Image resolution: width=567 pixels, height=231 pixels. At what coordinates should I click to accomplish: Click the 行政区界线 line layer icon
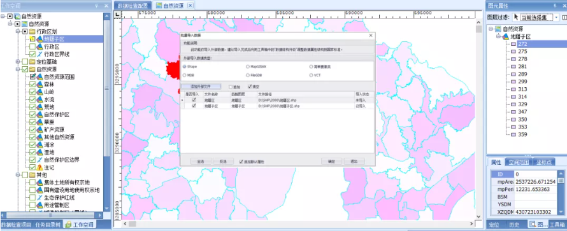(39, 54)
